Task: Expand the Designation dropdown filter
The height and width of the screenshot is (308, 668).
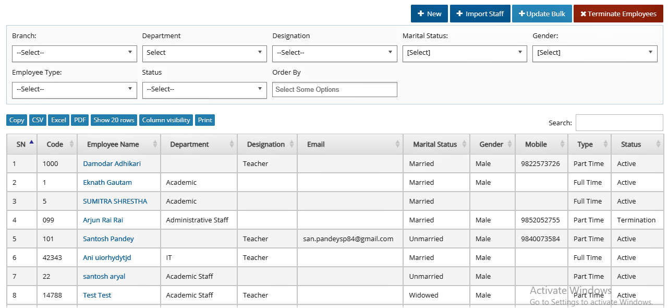Action: click(335, 53)
